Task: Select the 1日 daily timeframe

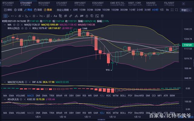Action: point(162,10)
